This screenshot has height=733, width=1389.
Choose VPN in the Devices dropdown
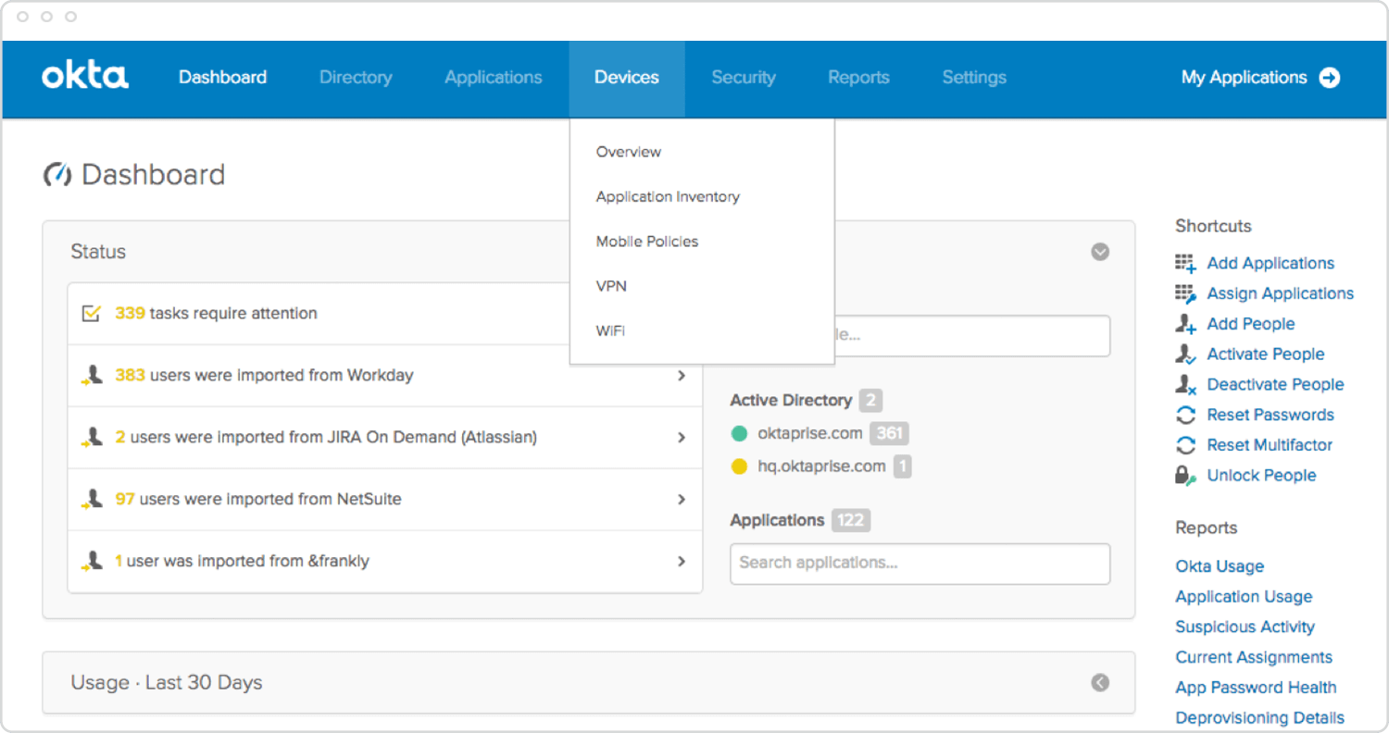[x=611, y=286]
